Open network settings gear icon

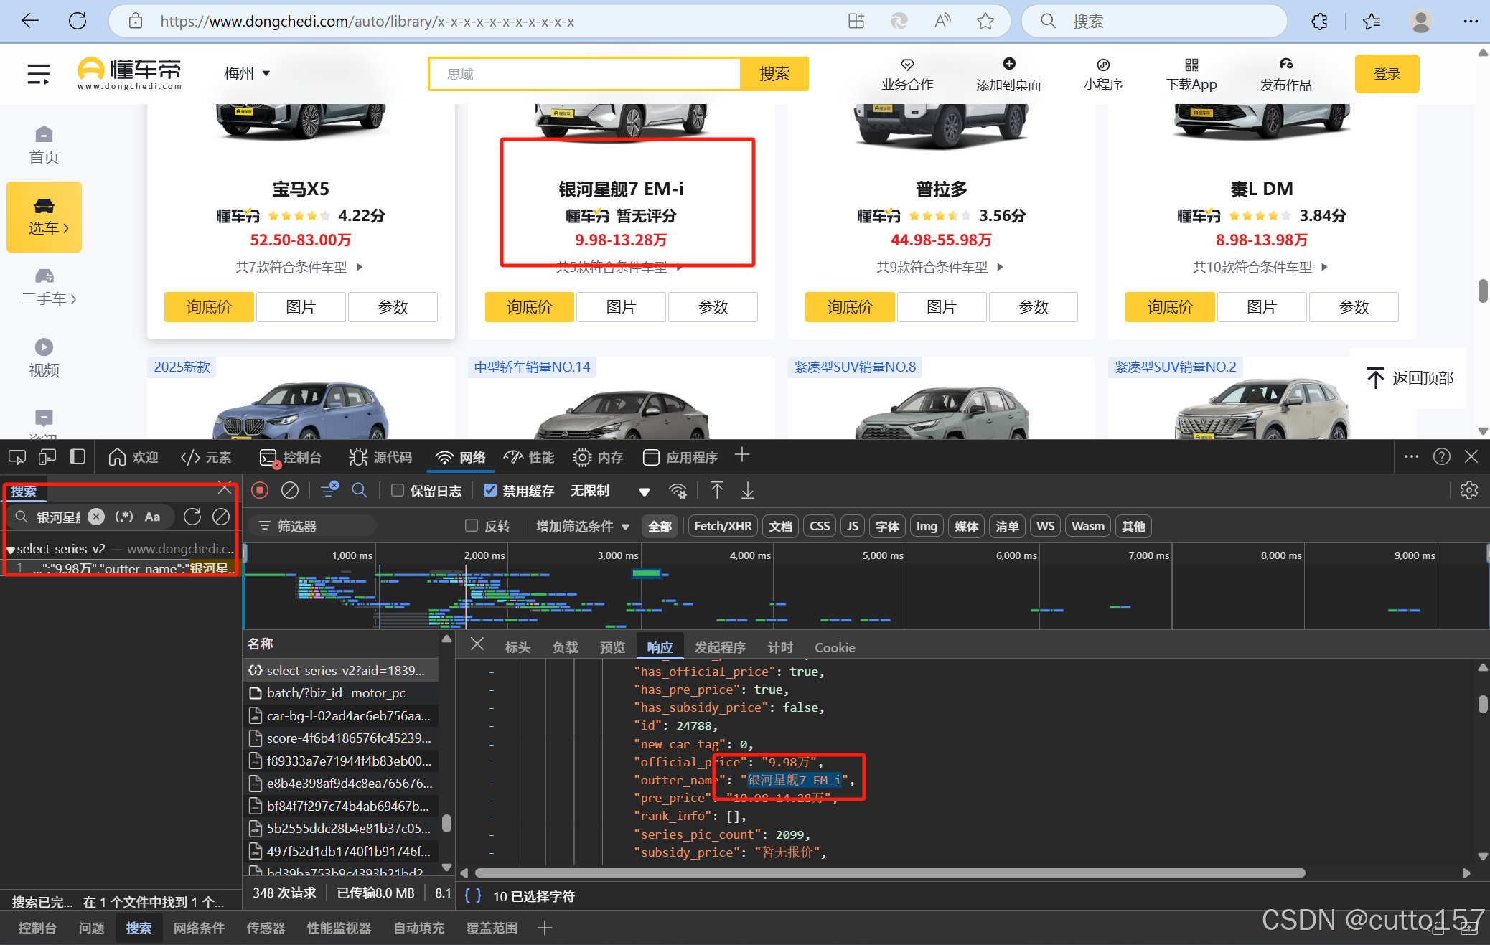1468,490
